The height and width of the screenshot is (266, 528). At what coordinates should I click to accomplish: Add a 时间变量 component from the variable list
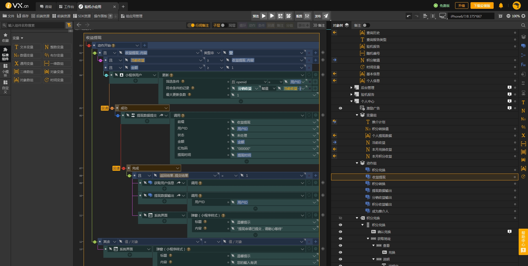tap(57, 80)
